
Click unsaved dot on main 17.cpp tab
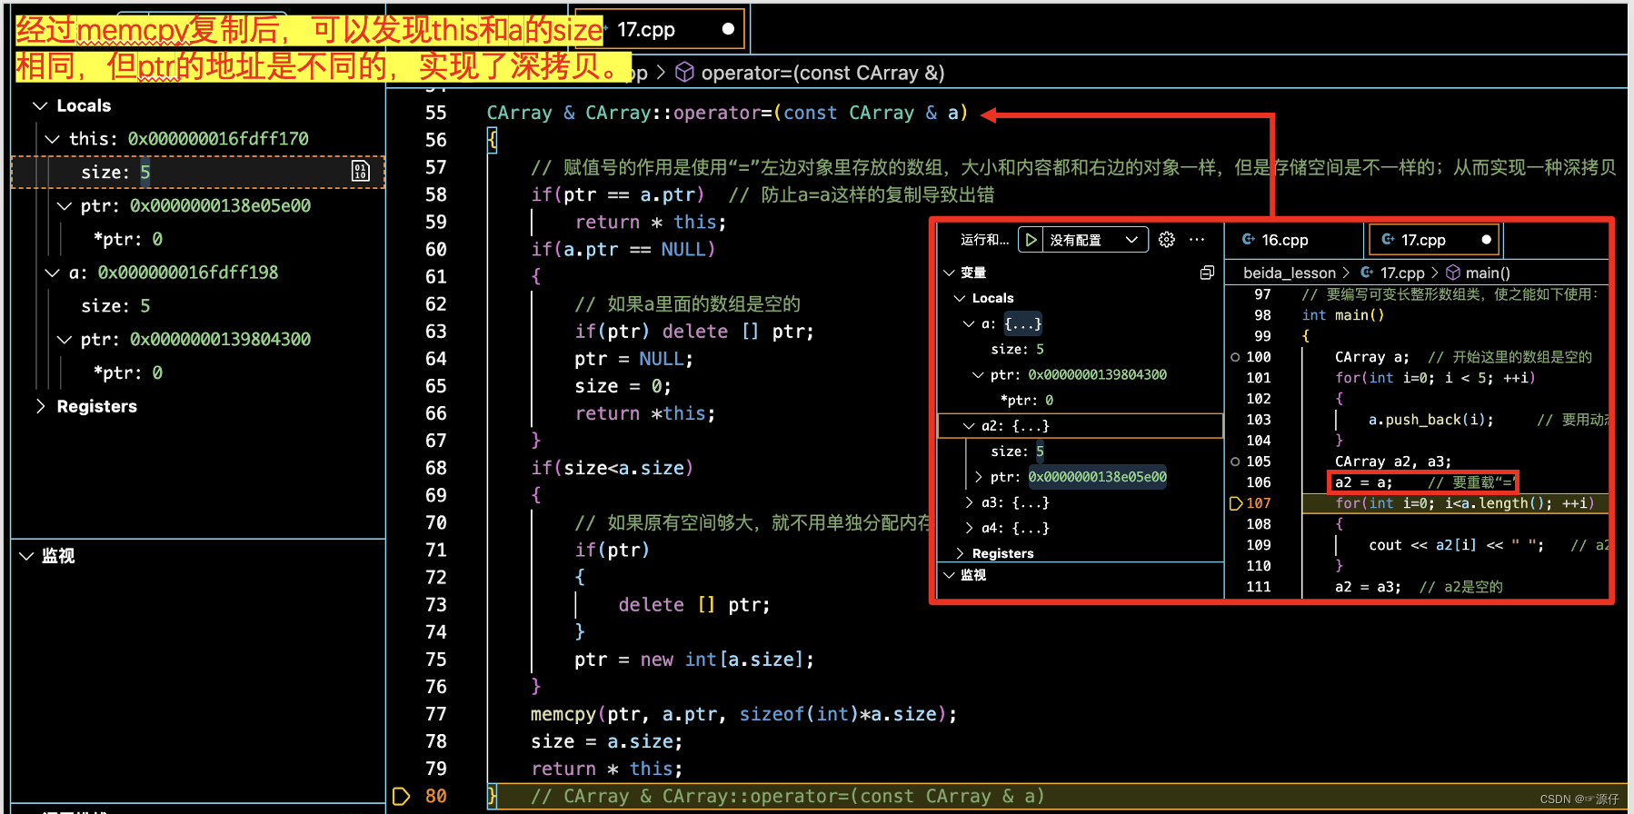(x=728, y=29)
